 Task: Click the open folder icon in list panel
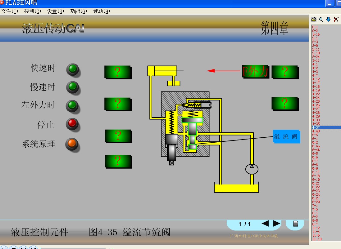click(x=314, y=20)
